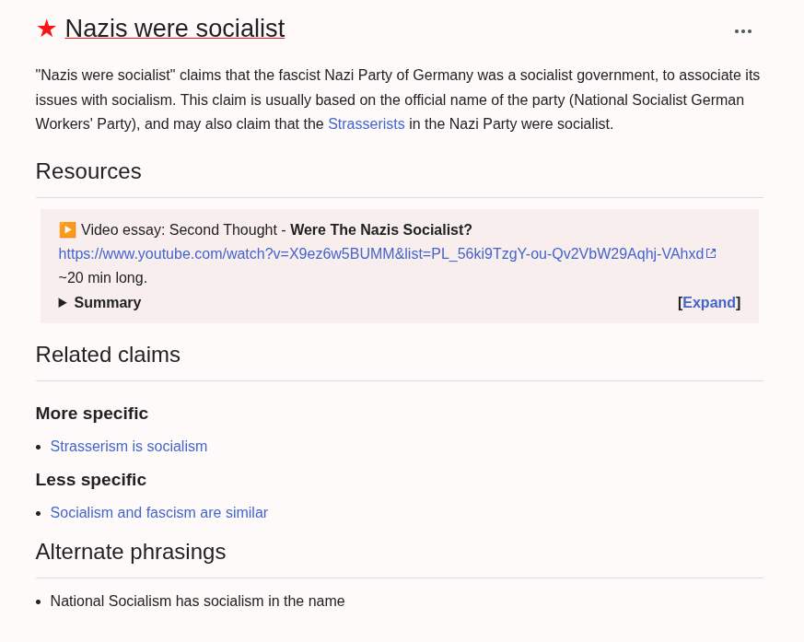Viewport: 804px width, 642px height.
Task: Click the introductory paragraph about the Nazi Party
Action: [398, 99]
